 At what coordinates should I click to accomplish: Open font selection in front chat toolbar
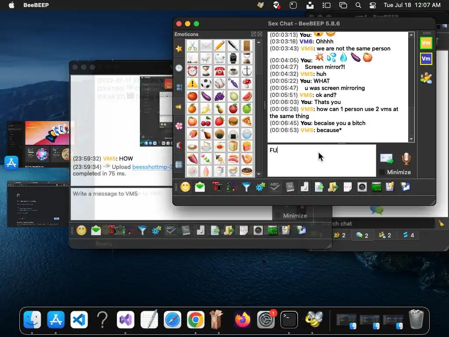click(x=217, y=187)
